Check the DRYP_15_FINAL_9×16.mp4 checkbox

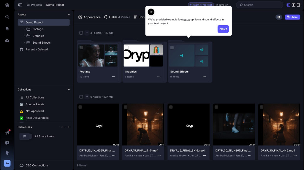(171, 107)
